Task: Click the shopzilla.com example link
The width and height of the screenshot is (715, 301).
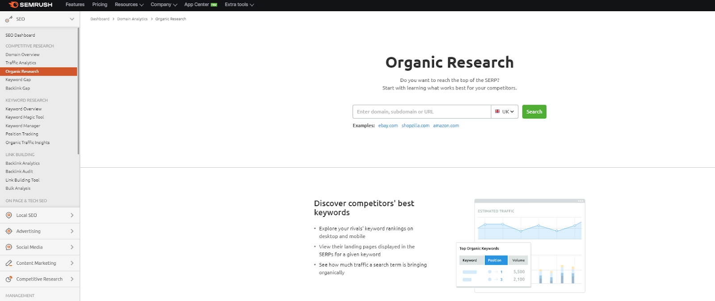Action: 416,126
